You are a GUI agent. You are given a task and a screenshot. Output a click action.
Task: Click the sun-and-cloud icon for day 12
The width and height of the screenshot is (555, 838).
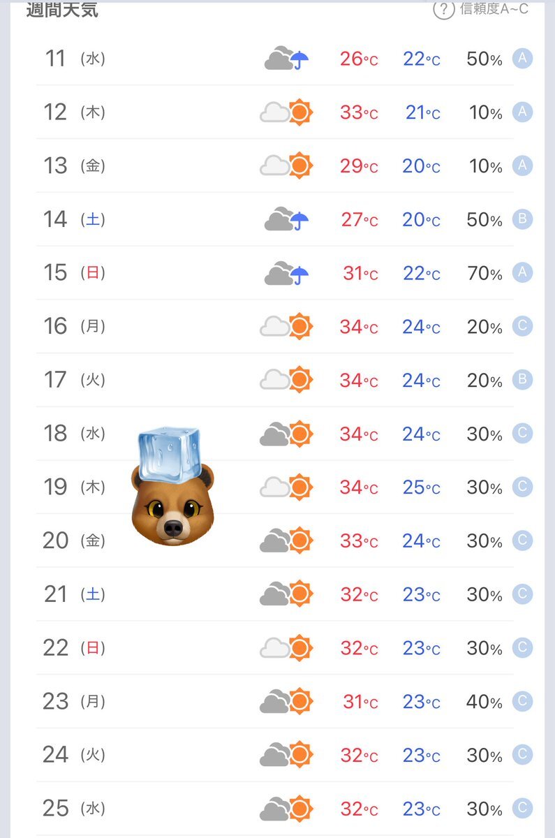pos(286,112)
